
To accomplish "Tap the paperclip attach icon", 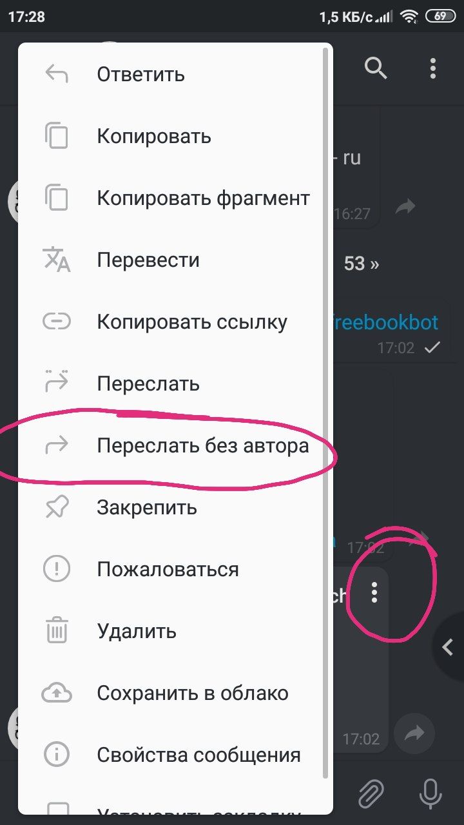I will point(371,792).
